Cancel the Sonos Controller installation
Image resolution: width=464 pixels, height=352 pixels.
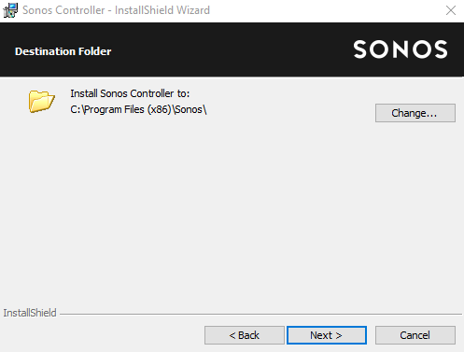415,335
